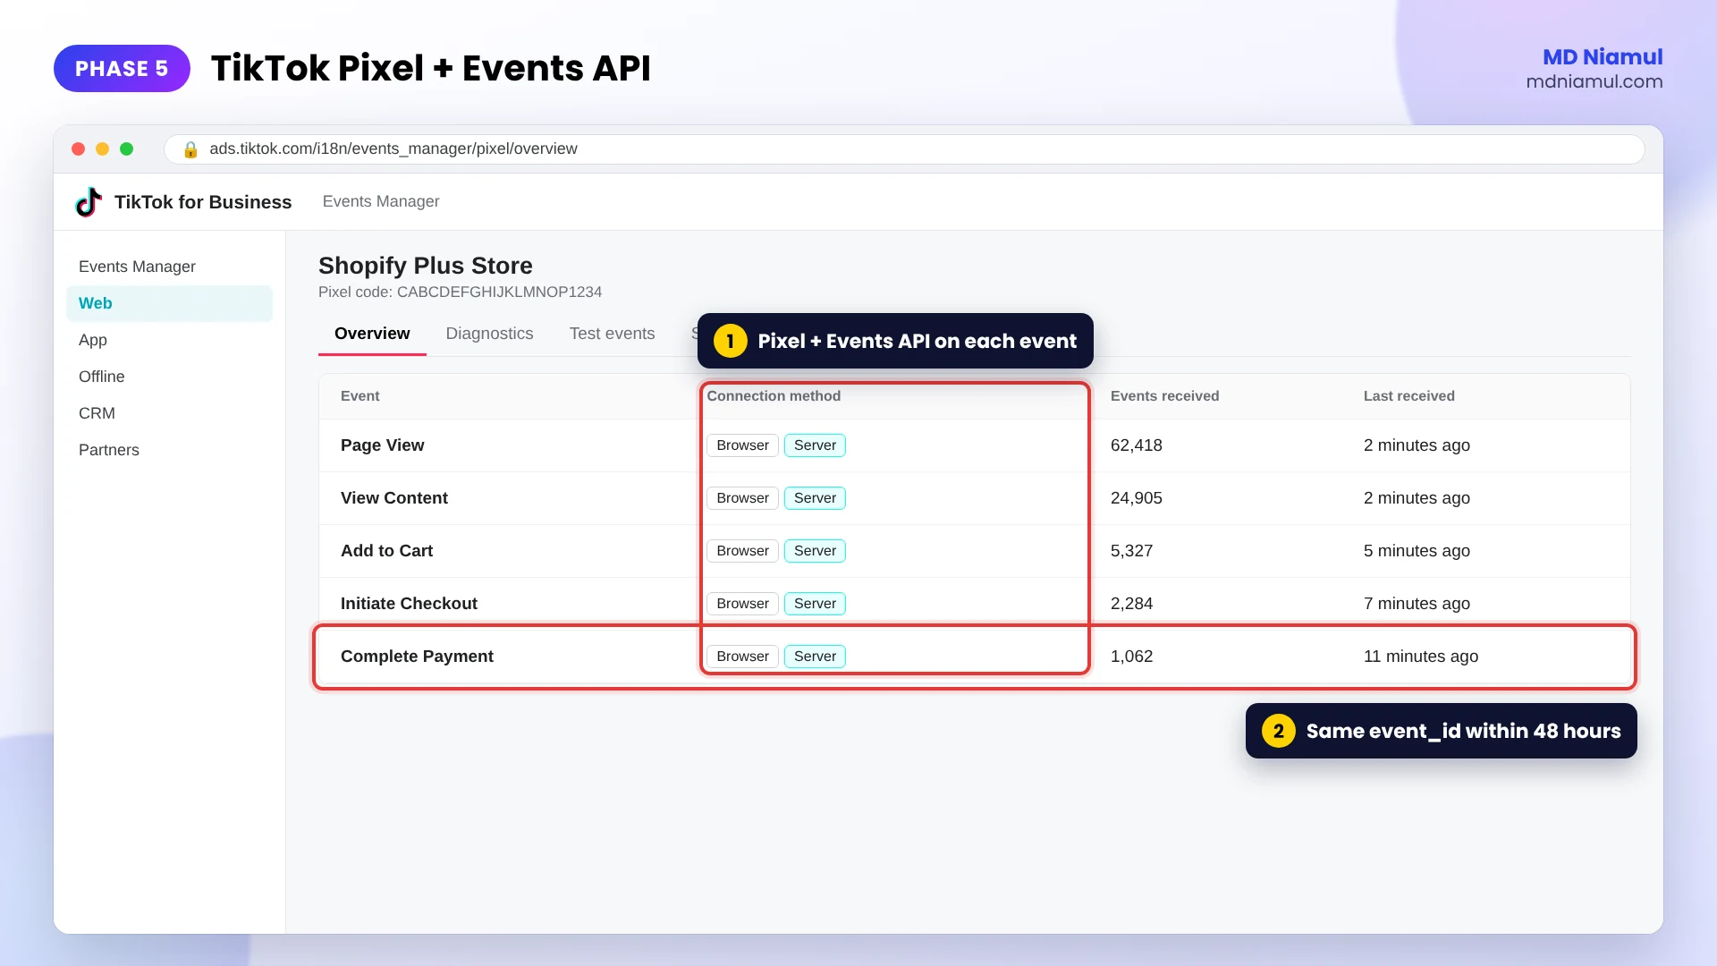Click the 11 minutes ago value
Screen dimensions: 1717x966
click(1420, 657)
